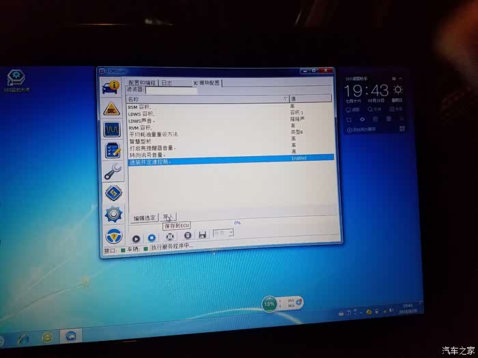Open the DTC trouble codes section

111,109
